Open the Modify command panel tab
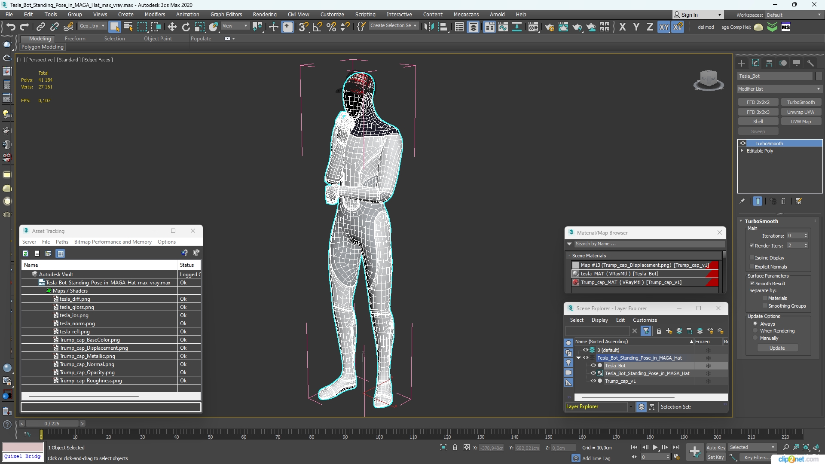The width and height of the screenshot is (825, 464). (x=755, y=63)
